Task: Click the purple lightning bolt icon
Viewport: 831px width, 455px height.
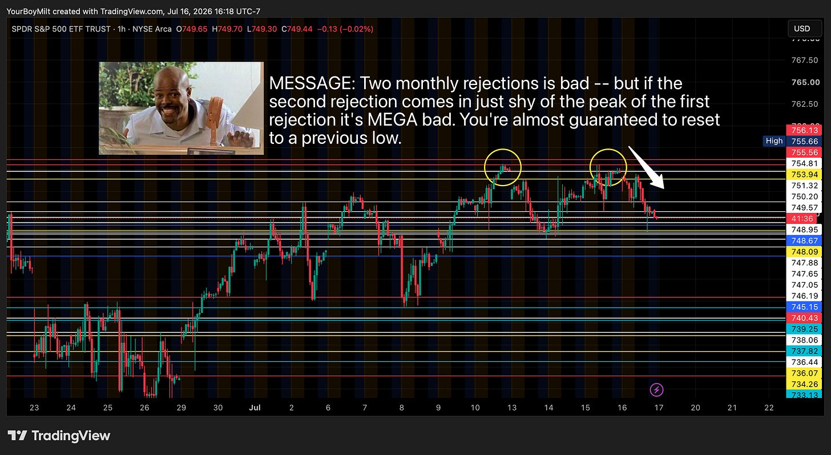Action: (x=657, y=390)
